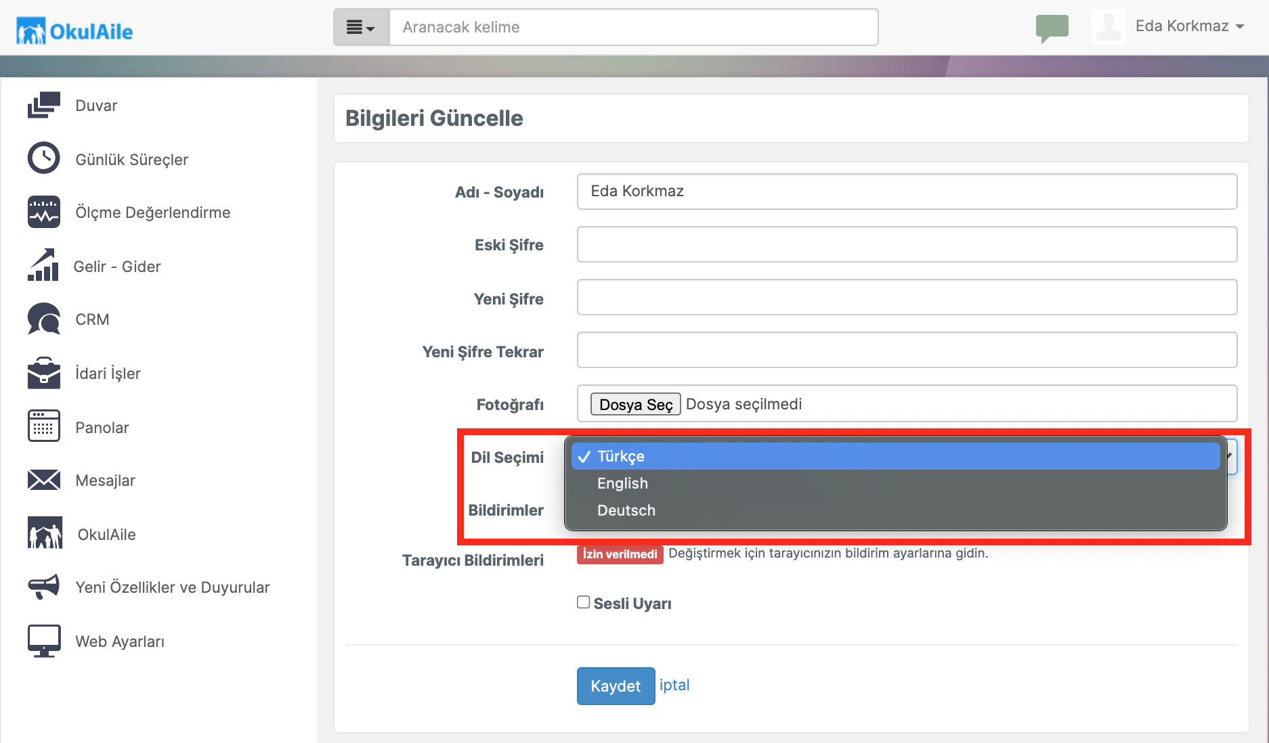Click the OkulAile logo in header
The image size is (1269, 743).
coord(74,30)
